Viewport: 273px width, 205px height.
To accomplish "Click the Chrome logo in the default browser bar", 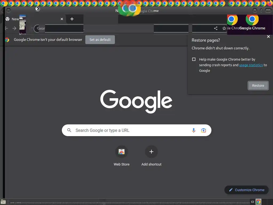I will click(7, 40).
